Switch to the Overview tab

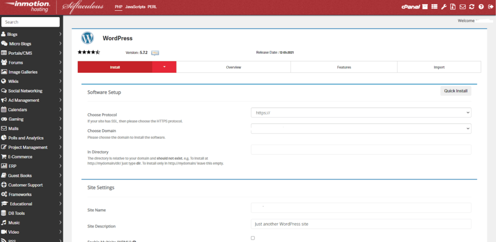[233, 67]
